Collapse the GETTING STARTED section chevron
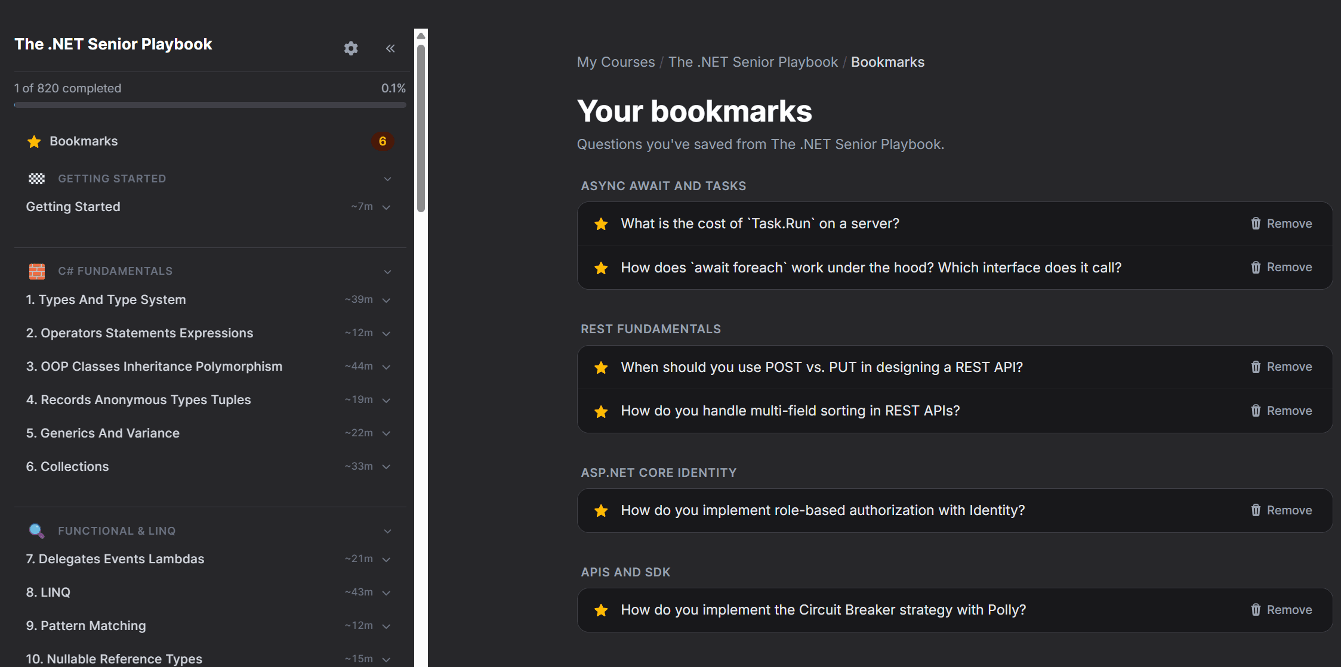1341x667 pixels. (x=387, y=179)
